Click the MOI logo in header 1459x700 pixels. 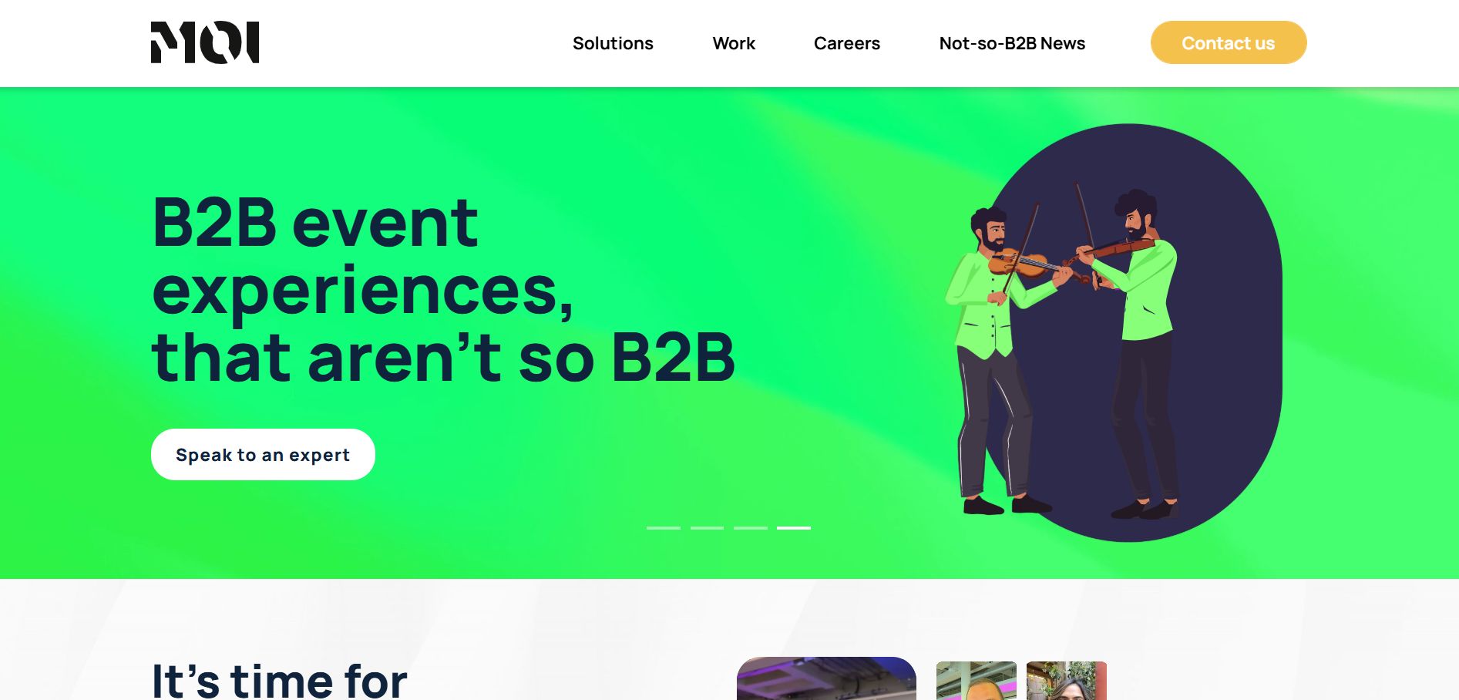point(205,42)
